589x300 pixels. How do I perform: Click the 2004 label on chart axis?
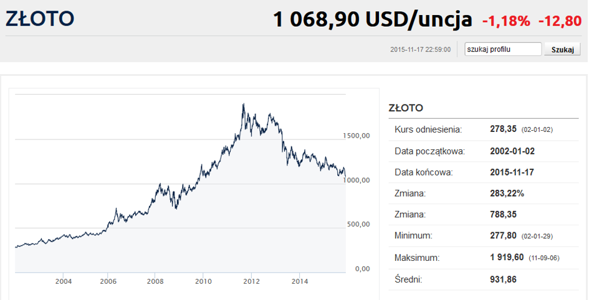click(63, 281)
